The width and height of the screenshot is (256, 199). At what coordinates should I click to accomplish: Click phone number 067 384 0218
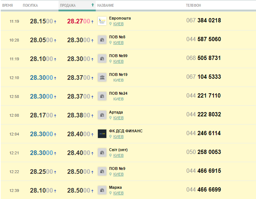[204, 21]
